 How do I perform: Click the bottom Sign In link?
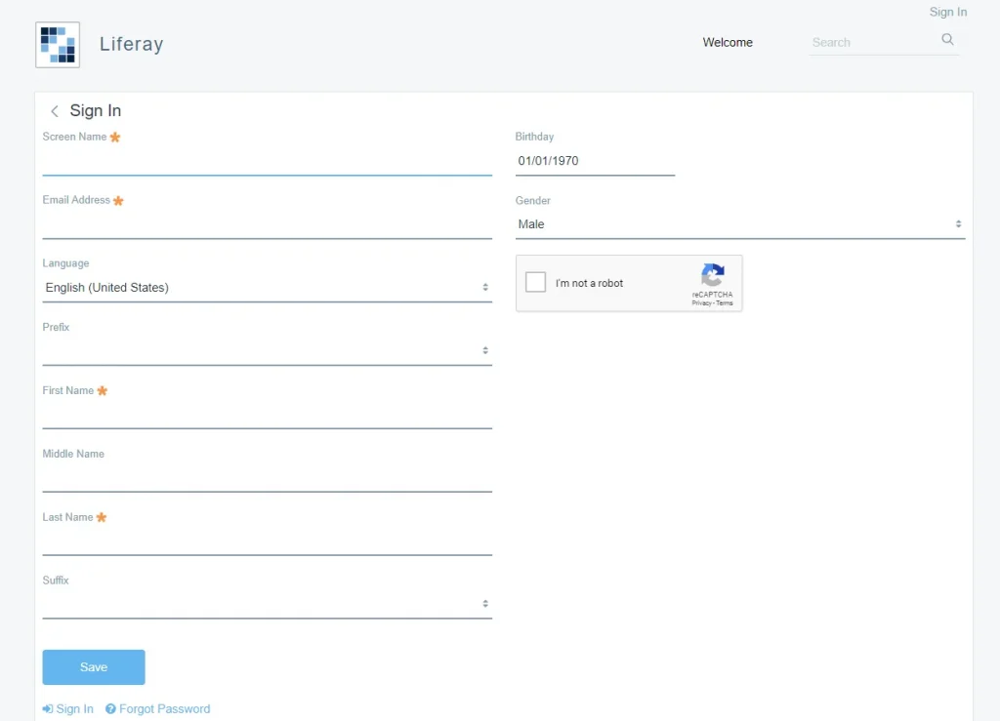(x=72, y=708)
